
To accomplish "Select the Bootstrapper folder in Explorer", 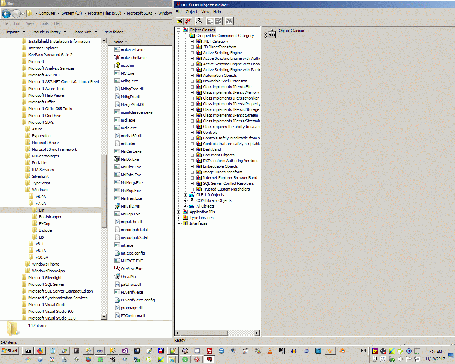I will point(50,217).
